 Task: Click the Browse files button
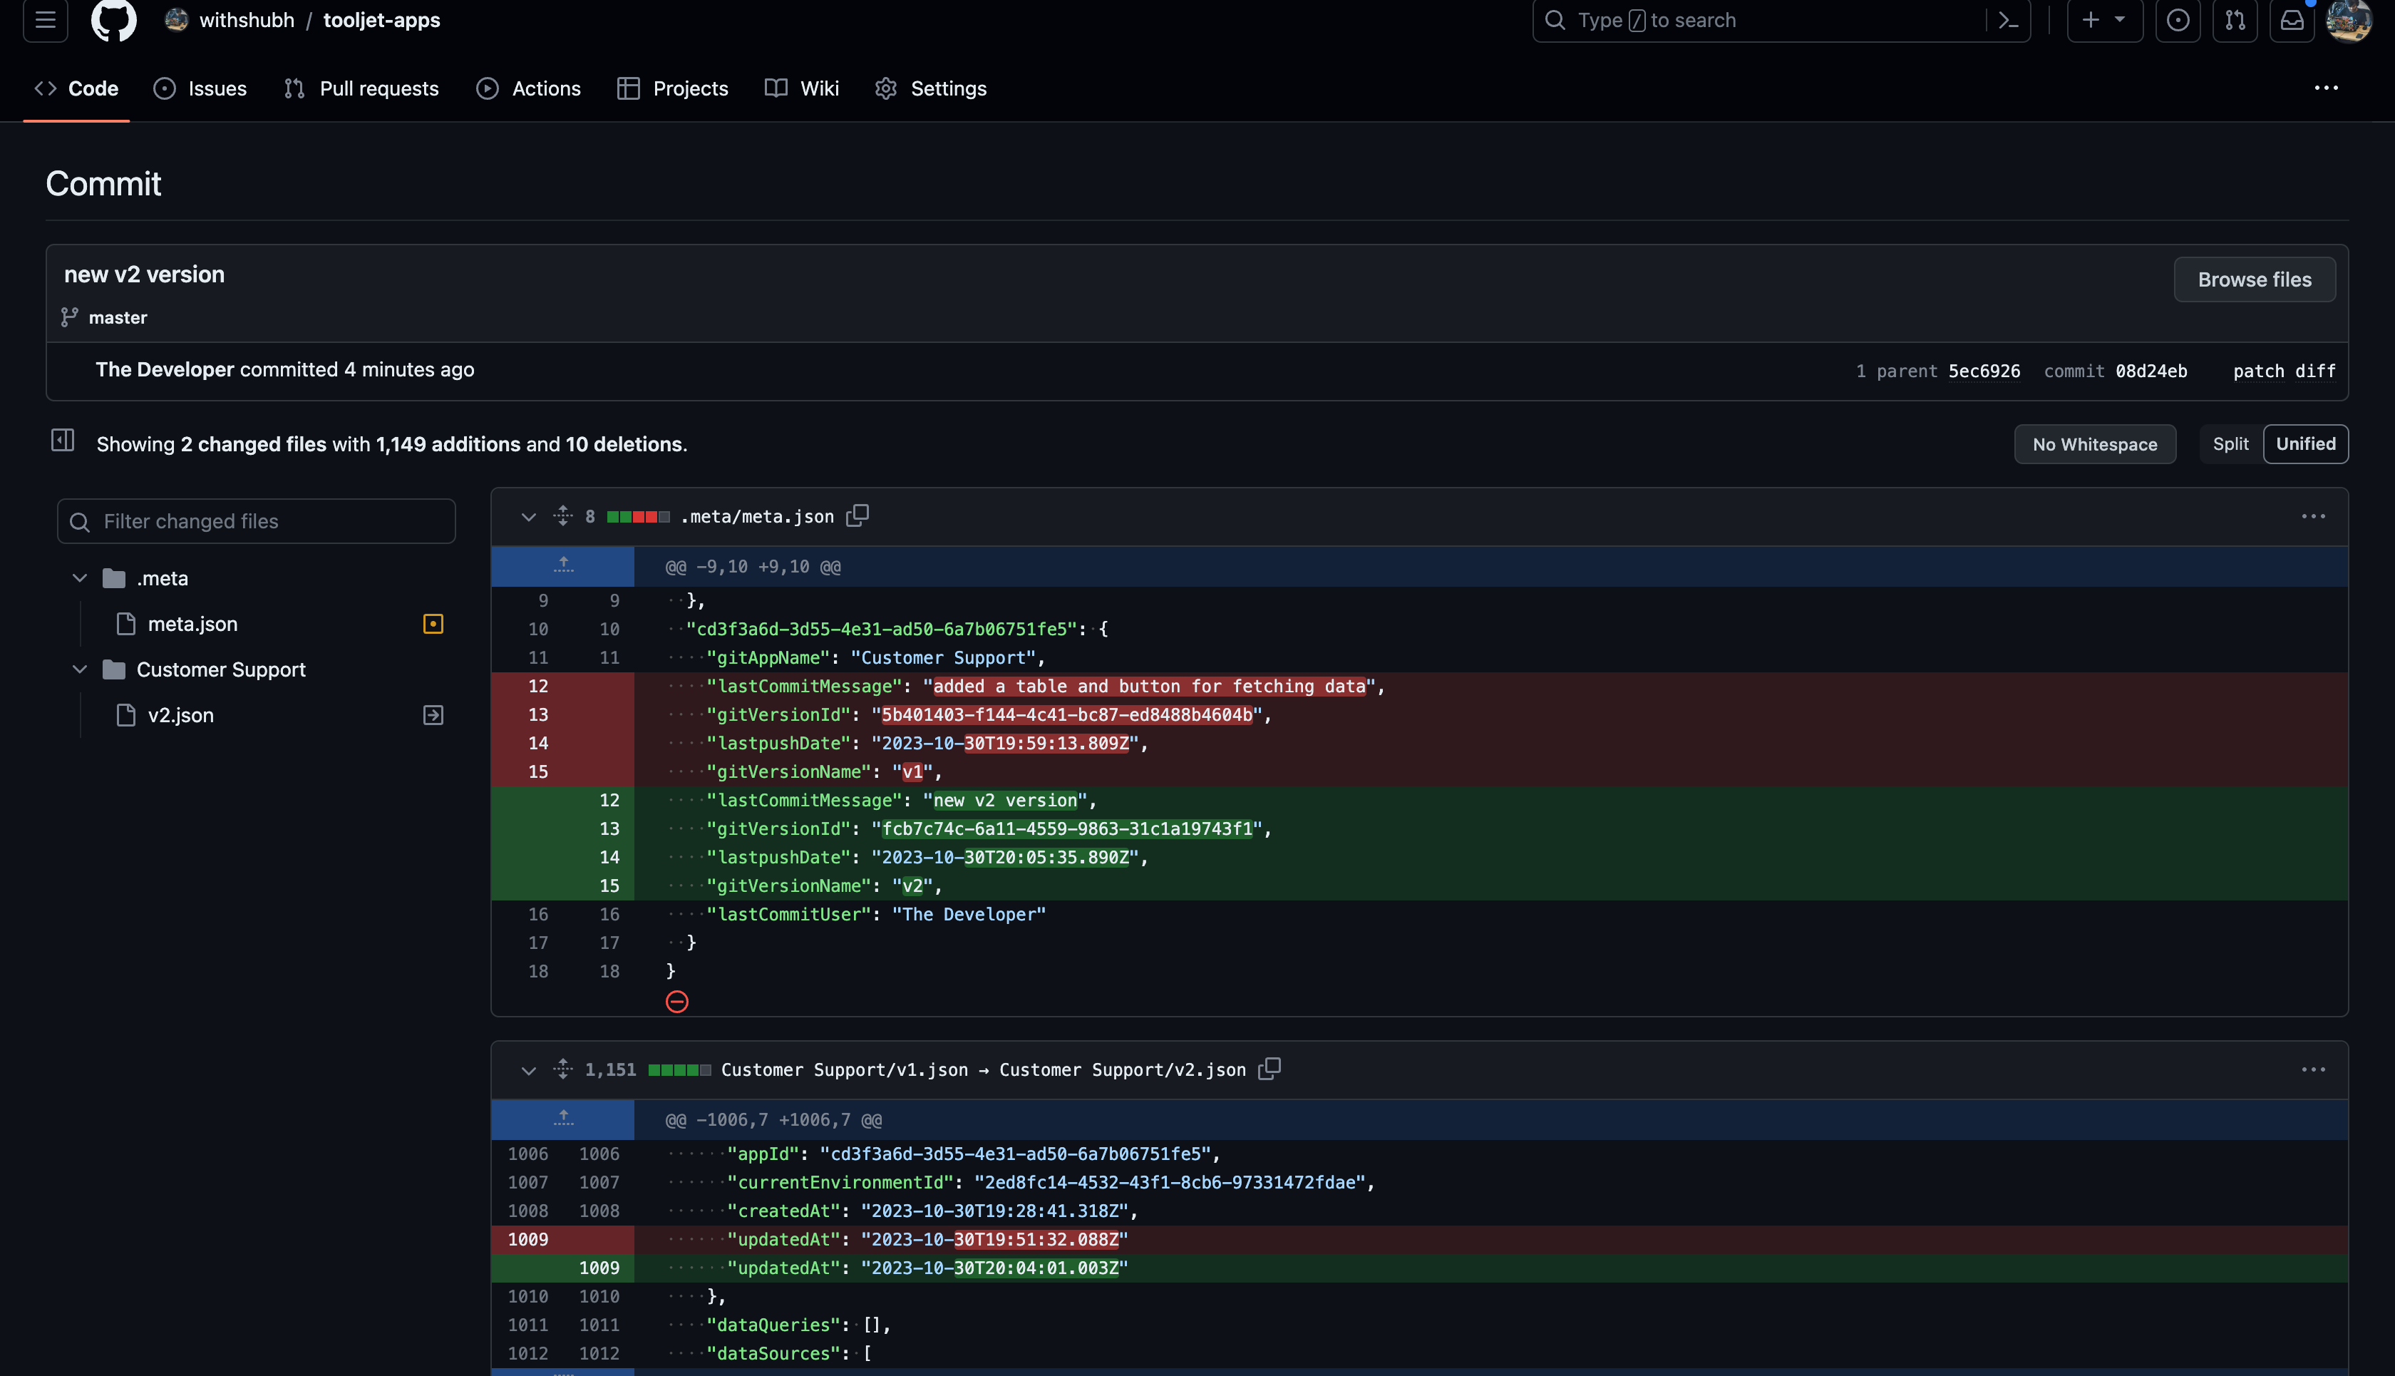[x=2255, y=279]
